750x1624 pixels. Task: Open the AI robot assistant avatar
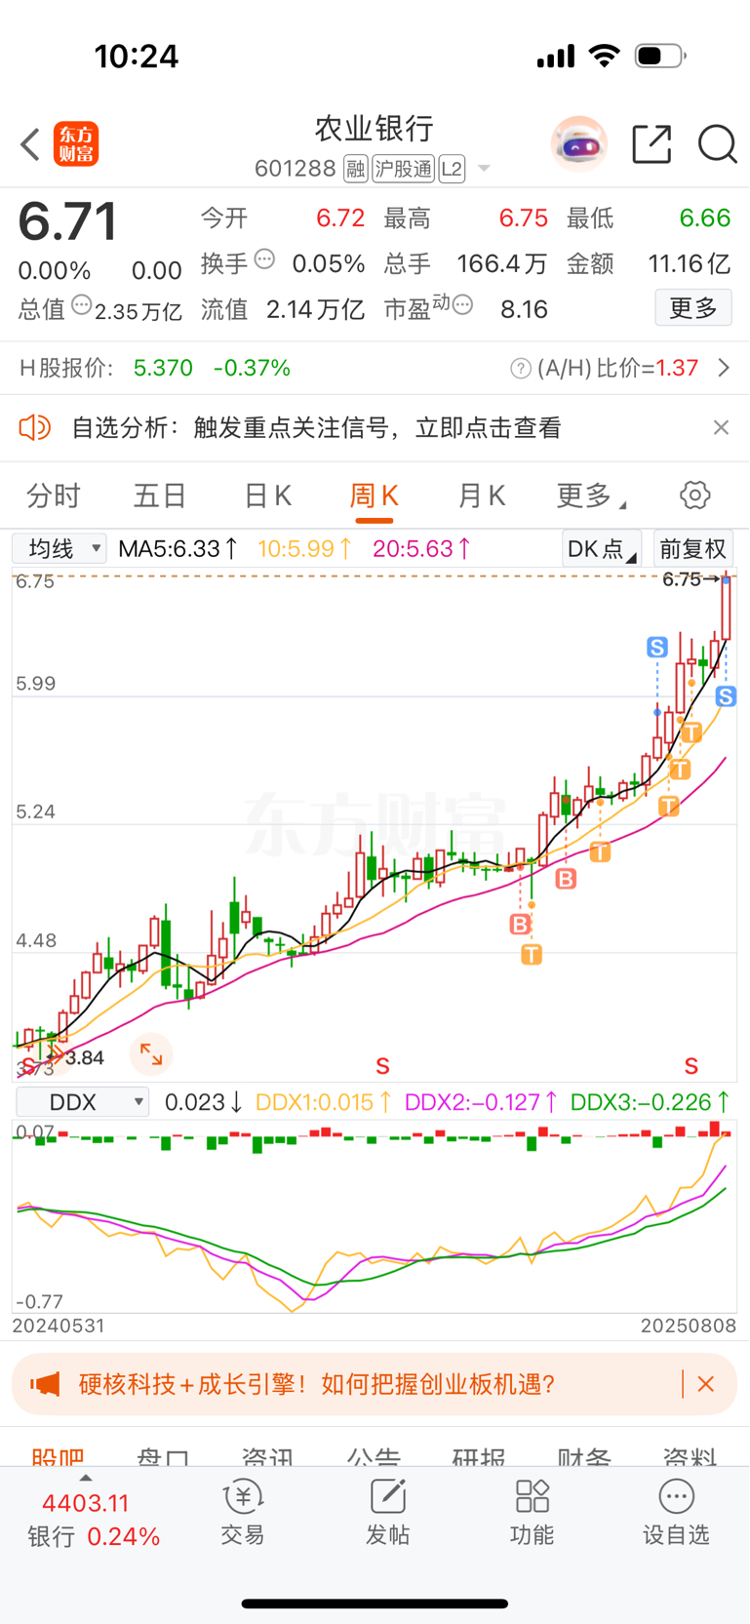coord(579,144)
